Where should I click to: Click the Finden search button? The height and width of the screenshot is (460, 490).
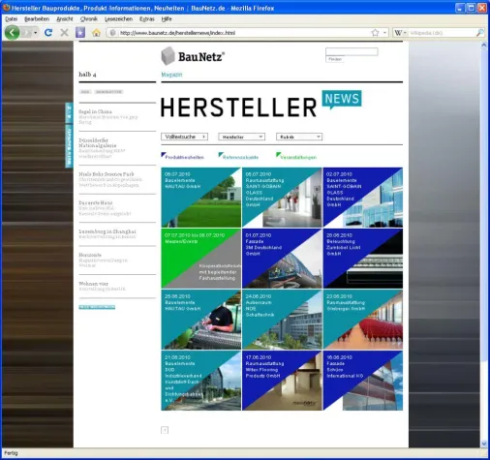pyautogui.click(x=335, y=59)
